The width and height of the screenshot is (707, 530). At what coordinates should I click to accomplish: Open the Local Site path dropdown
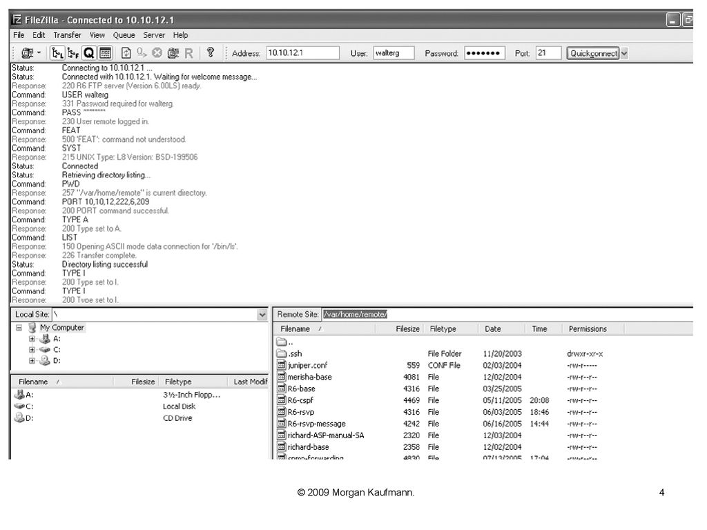pos(262,315)
